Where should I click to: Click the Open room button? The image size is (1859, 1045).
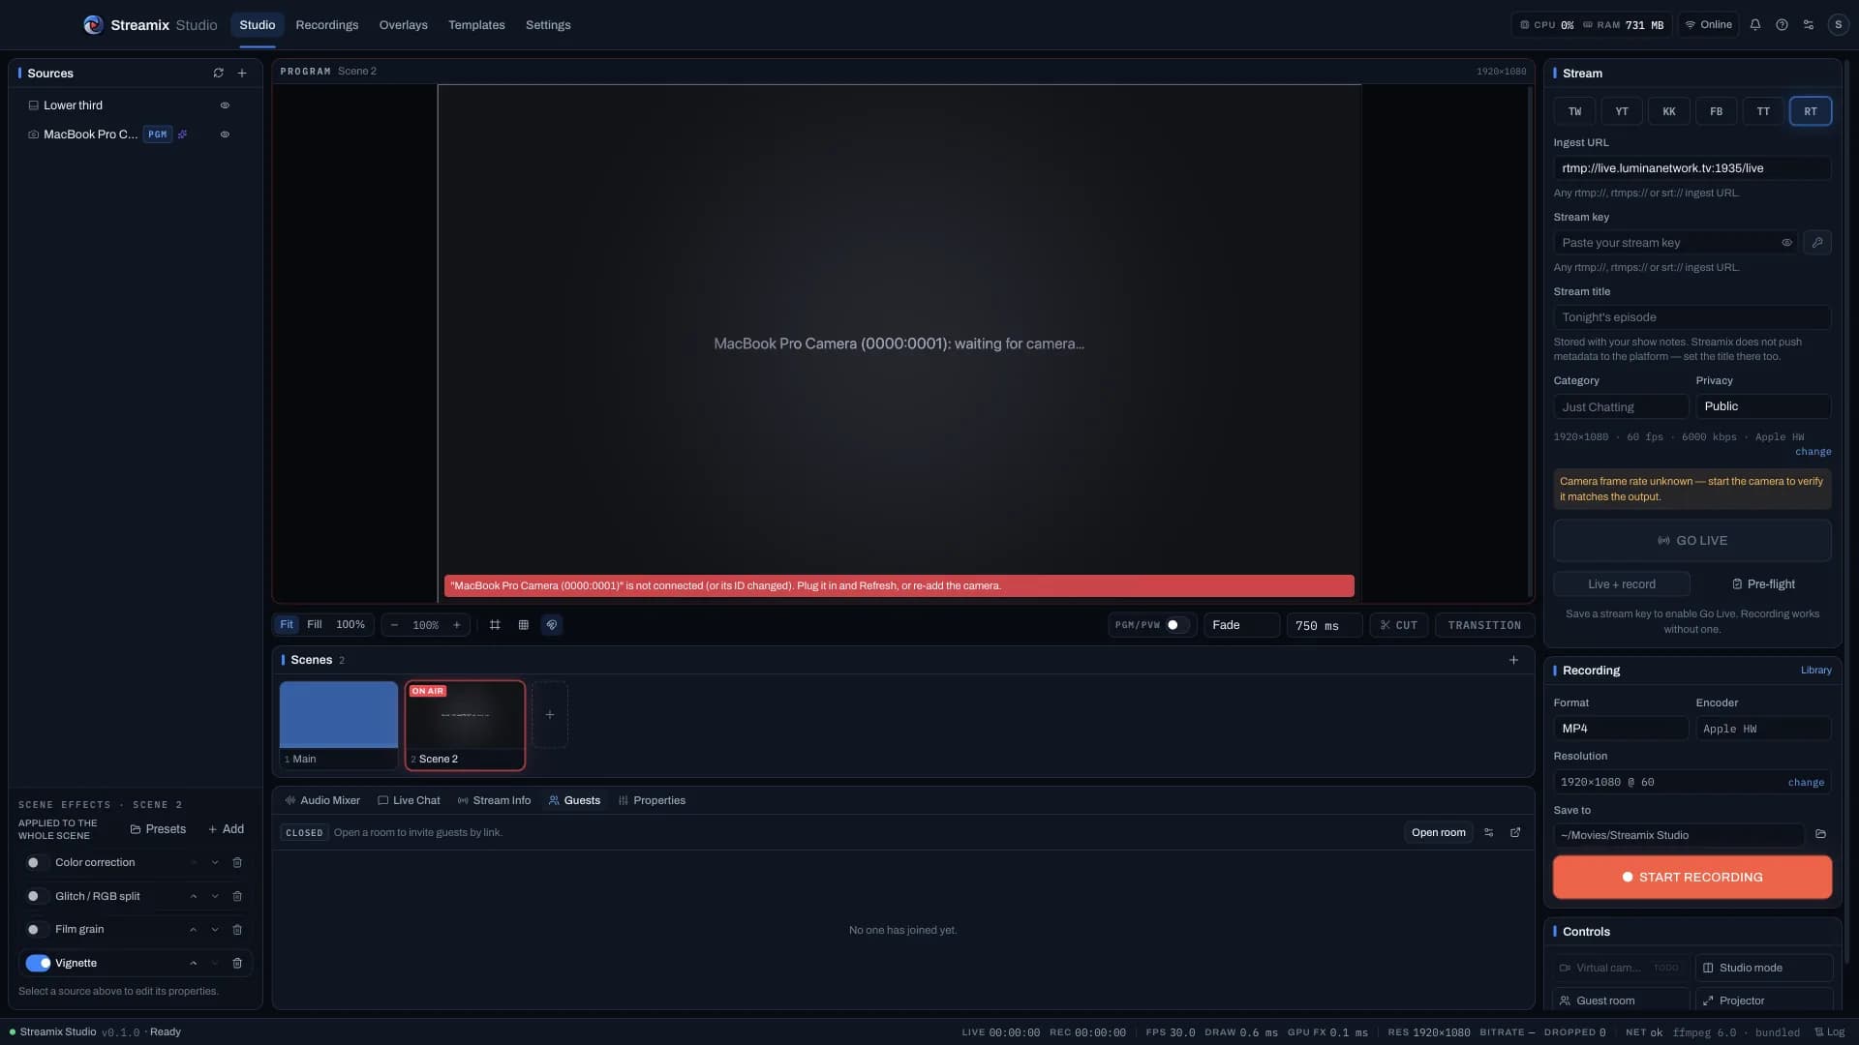pos(1438,833)
